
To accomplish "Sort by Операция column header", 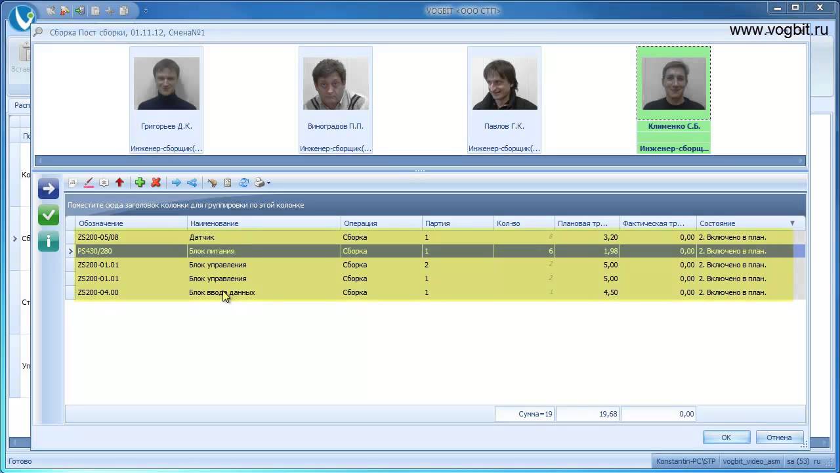I will pos(381,223).
